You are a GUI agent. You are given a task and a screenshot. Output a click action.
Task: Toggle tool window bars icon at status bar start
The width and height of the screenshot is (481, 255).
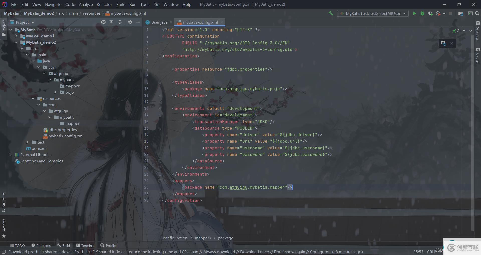coord(4,252)
